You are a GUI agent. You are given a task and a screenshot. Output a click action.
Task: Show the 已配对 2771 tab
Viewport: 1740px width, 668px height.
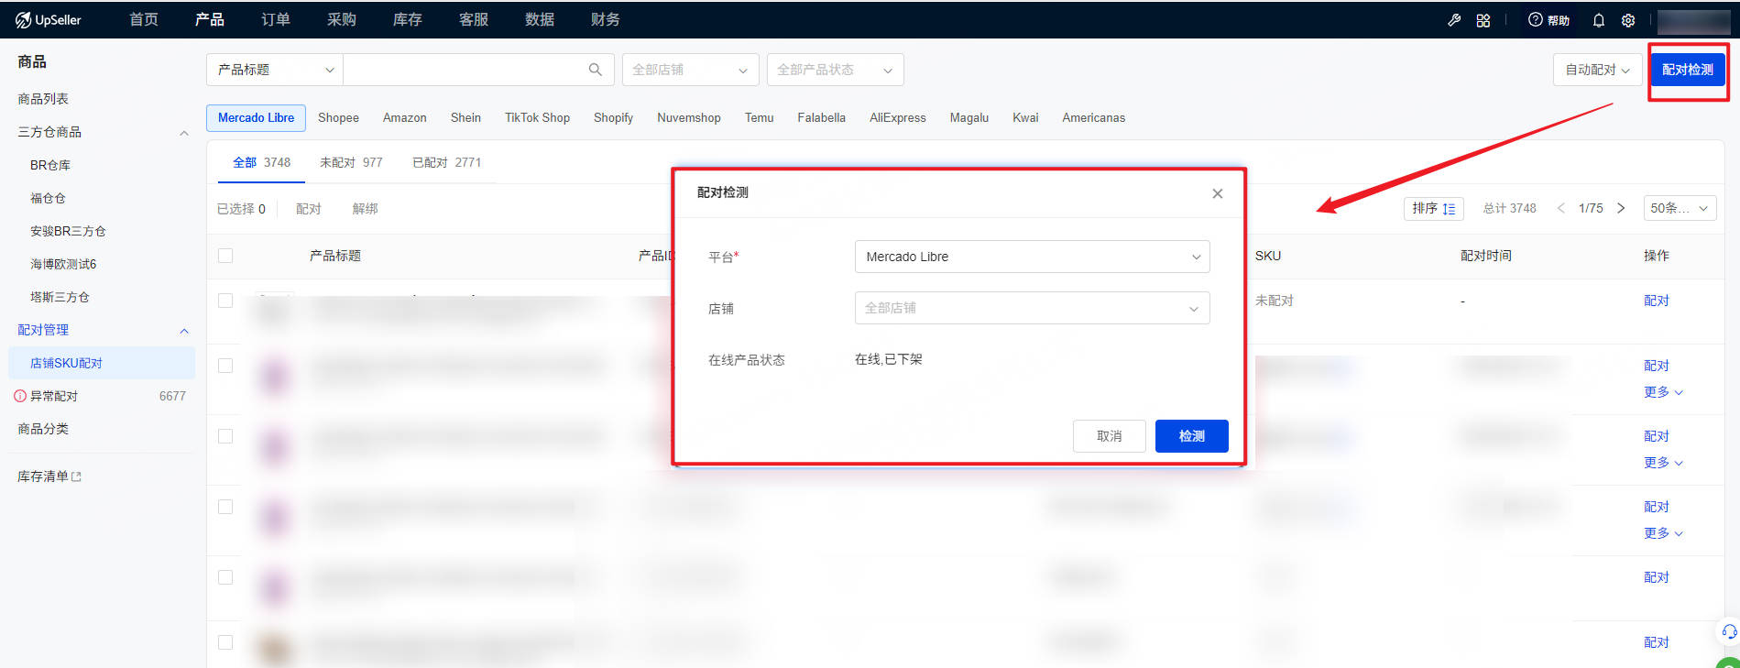point(446,162)
